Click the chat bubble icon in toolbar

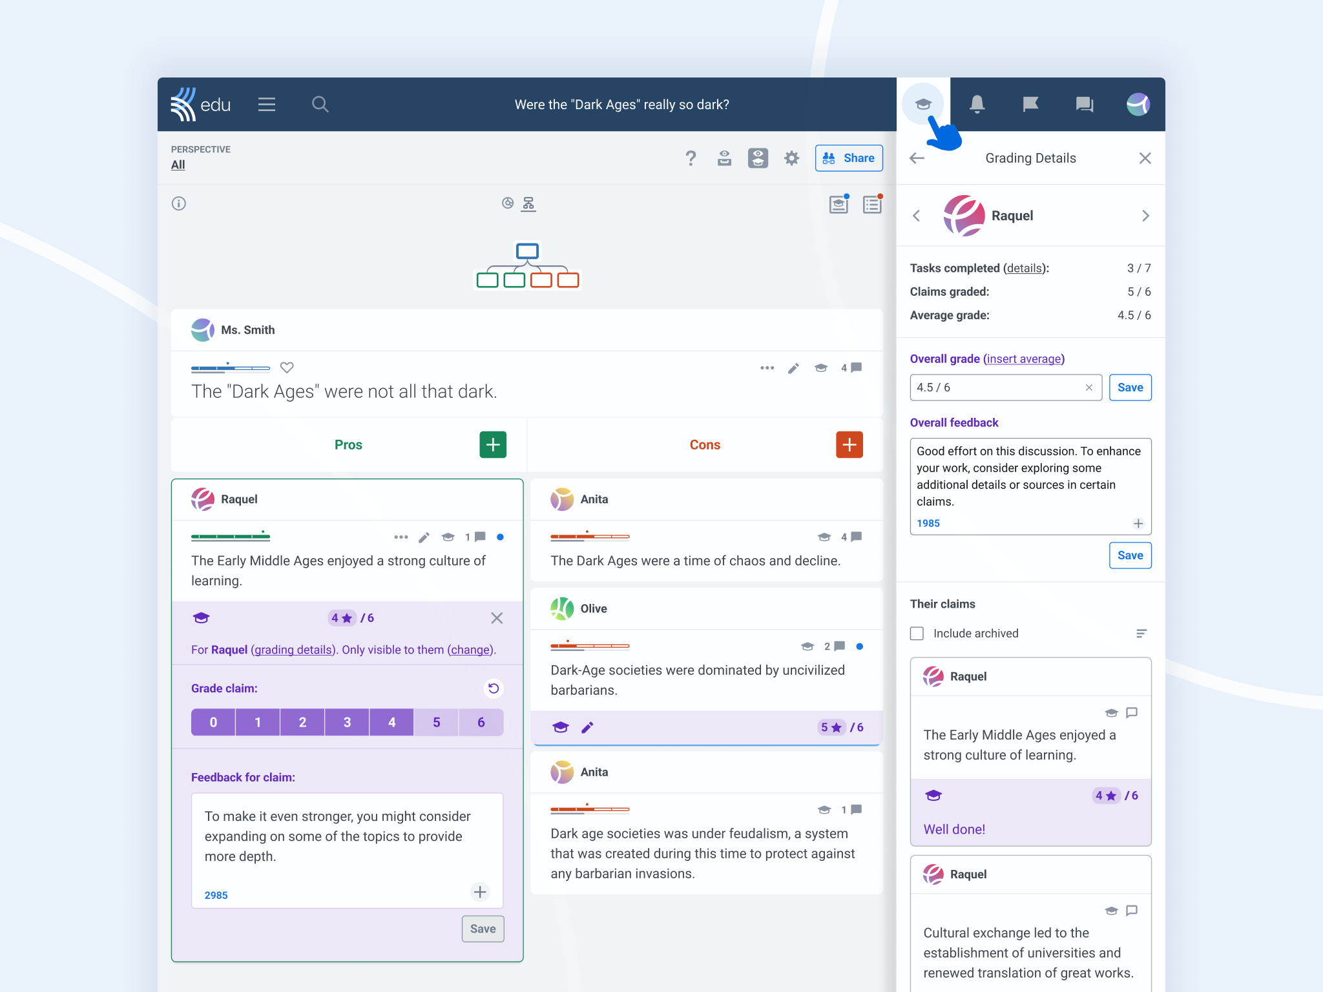(1085, 103)
